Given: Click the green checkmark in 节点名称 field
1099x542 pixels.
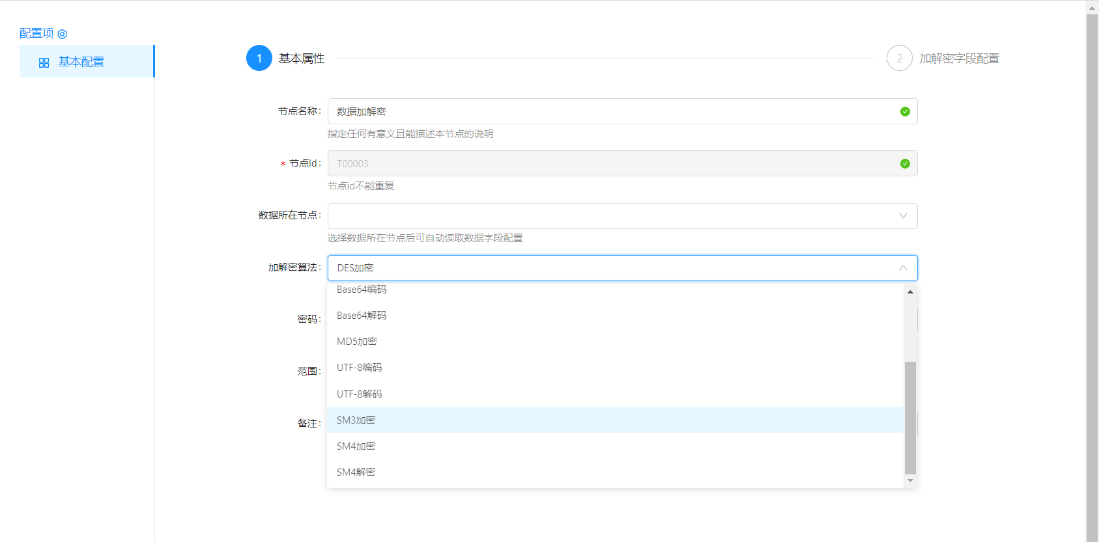Looking at the screenshot, I should tap(904, 112).
